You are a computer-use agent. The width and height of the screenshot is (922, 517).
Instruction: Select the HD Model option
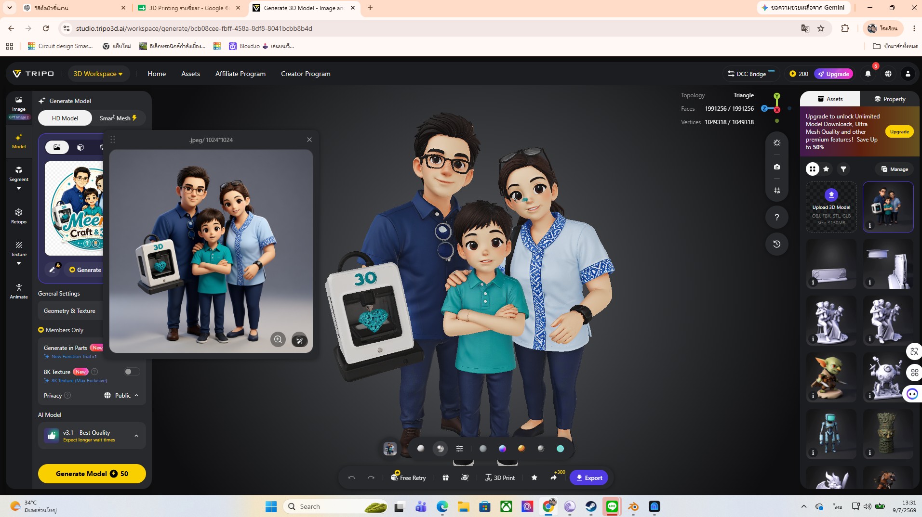65,118
